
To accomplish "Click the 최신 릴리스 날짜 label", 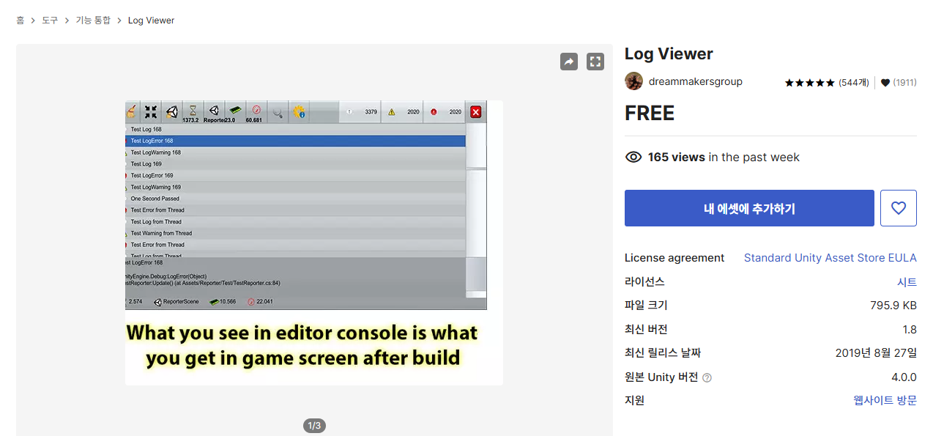I will pos(663,352).
